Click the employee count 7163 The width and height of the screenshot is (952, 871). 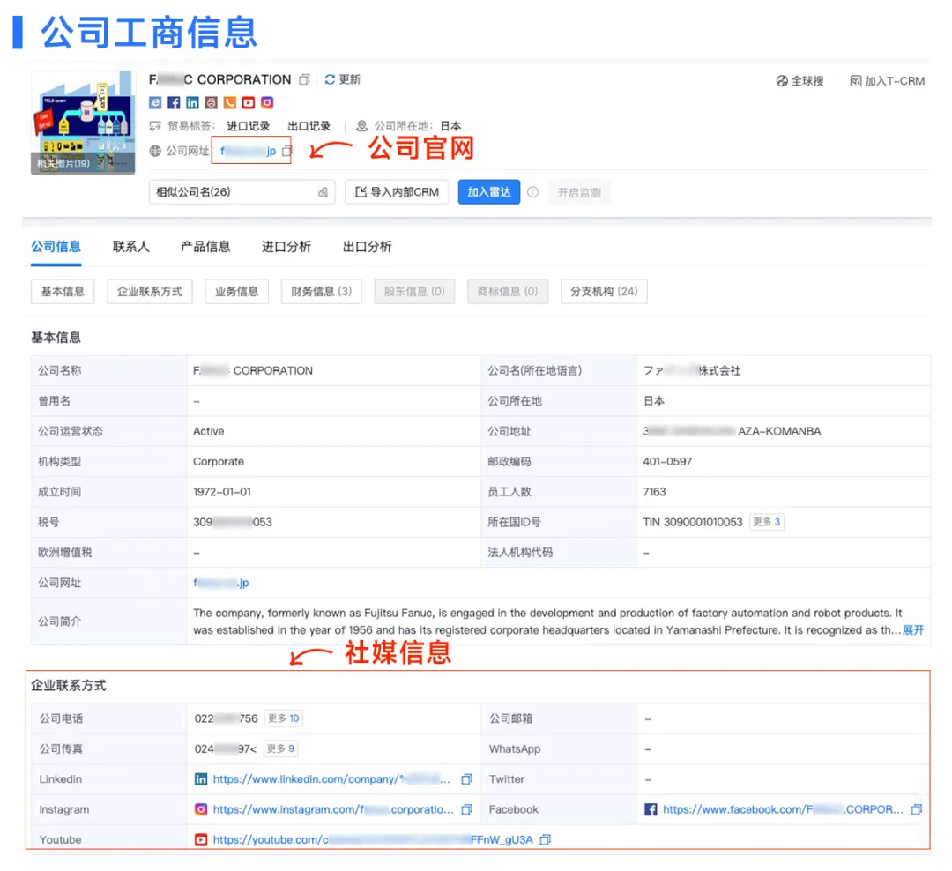click(x=654, y=491)
